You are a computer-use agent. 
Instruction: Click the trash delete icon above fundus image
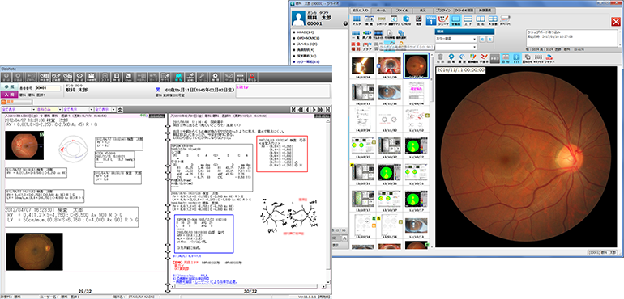[x=441, y=59]
